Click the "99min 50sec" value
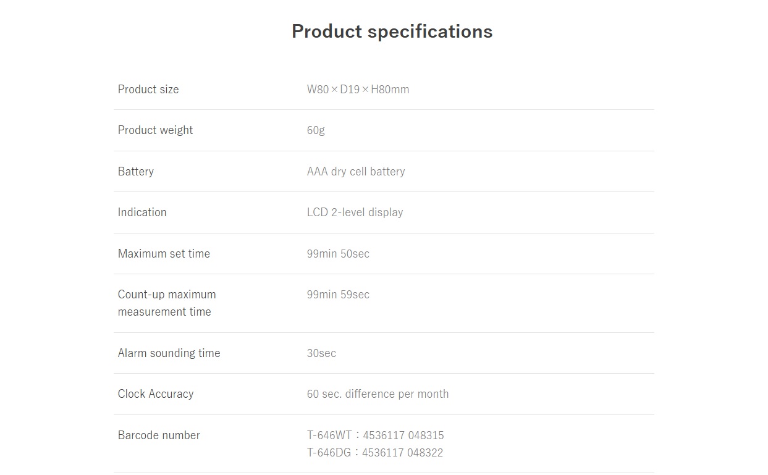Viewport: 768px width, 475px height. pyautogui.click(x=338, y=254)
